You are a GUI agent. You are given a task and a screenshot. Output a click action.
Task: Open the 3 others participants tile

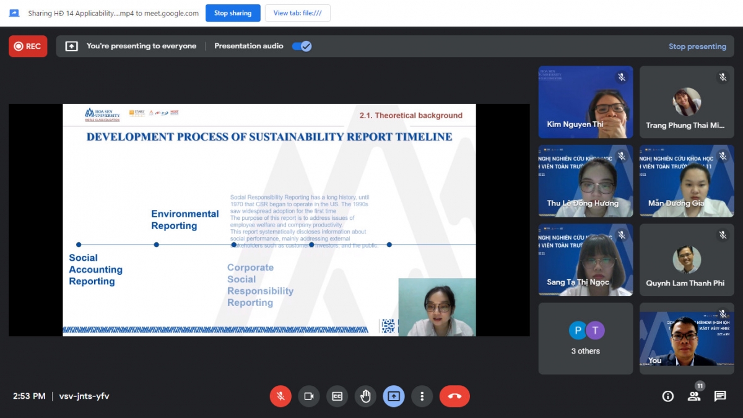tap(585, 338)
